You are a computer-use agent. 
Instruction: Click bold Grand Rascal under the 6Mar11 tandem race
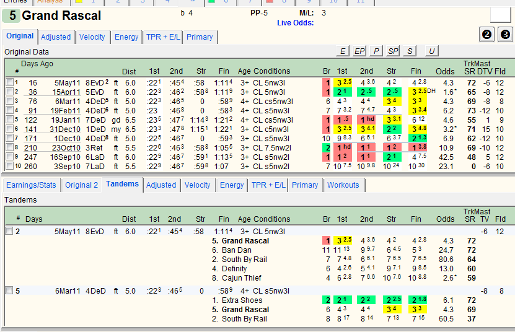click(x=245, y=310)
